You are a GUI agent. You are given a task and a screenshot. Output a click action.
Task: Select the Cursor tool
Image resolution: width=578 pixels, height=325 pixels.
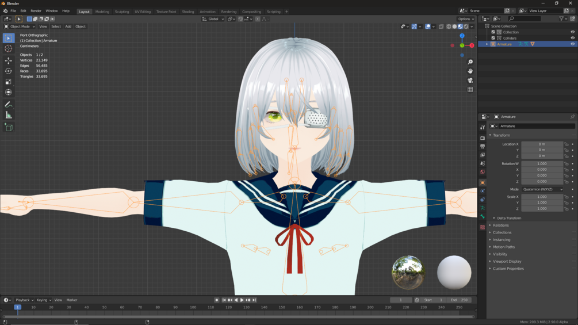(9, 49)
